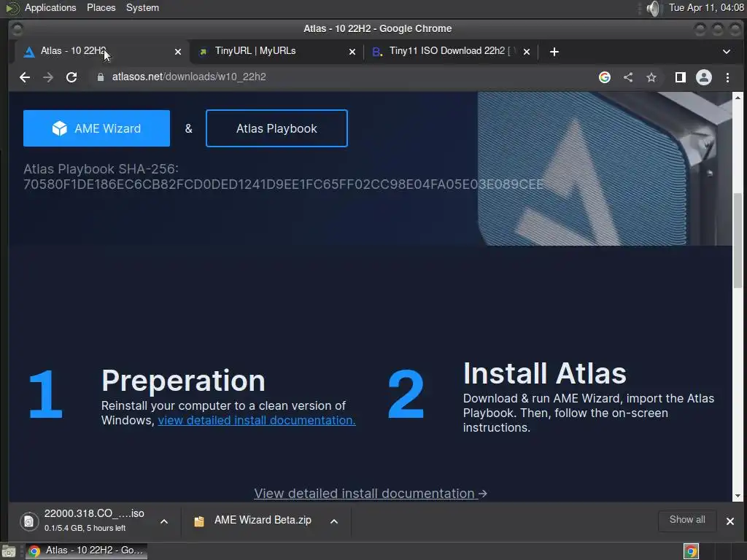Image resolution: width=747 pixels, height=560 pixels.
Task: Open Chrome three-dot menu
Action: (x=727, y=77)
